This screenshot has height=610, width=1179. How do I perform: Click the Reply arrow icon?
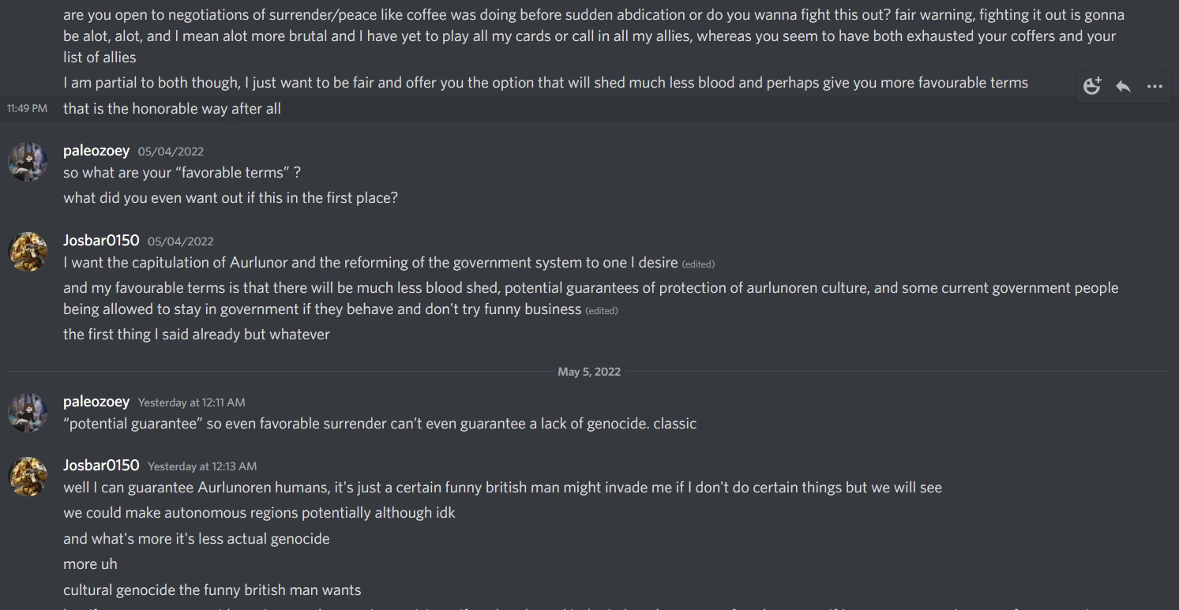coord(1123,87)
